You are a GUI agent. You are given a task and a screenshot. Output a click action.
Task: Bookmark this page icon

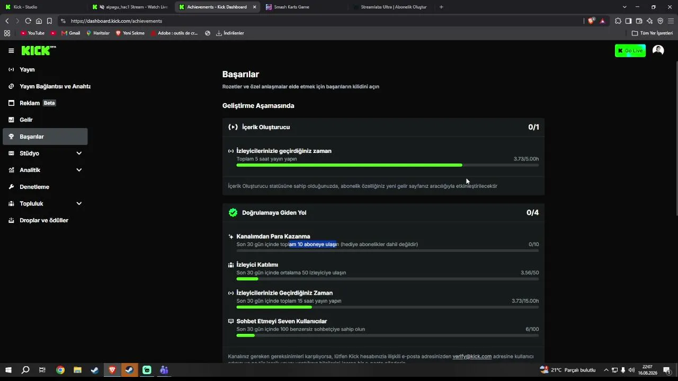coord(49,21)
